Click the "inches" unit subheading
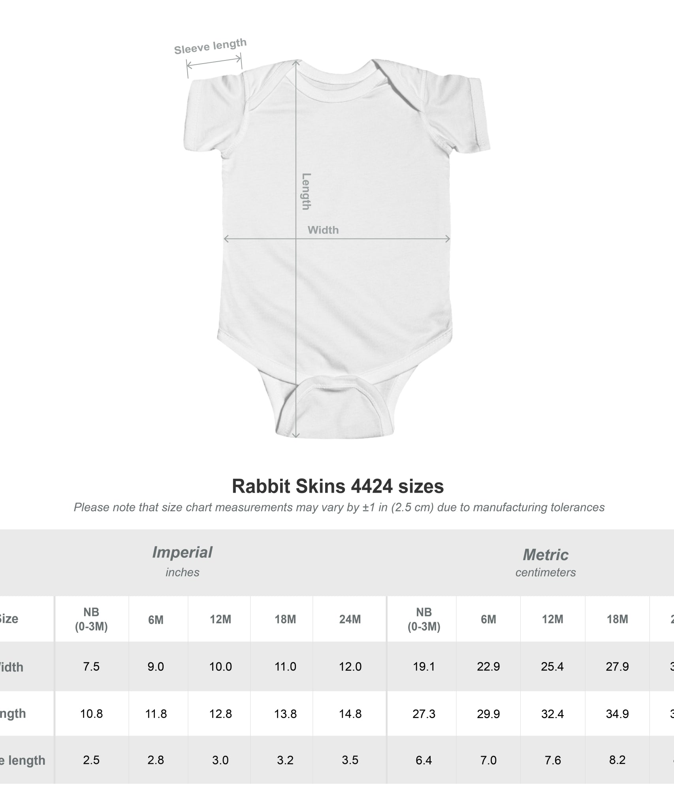 pos(182,572)
